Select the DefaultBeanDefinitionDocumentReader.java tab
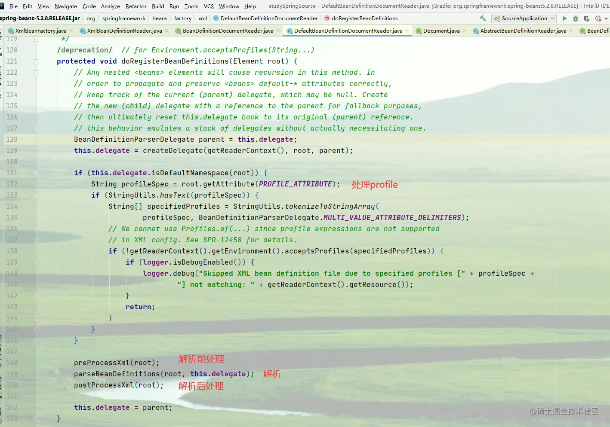This screenshot has height=427, width=610. tap(348, 31)
